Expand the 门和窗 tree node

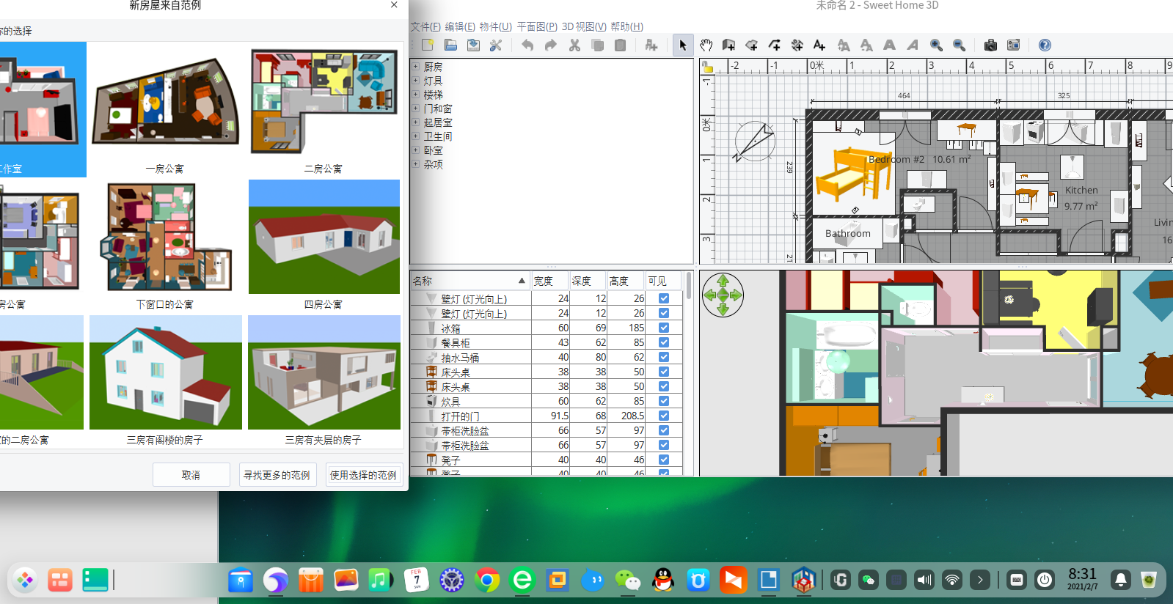coord(416,108)
